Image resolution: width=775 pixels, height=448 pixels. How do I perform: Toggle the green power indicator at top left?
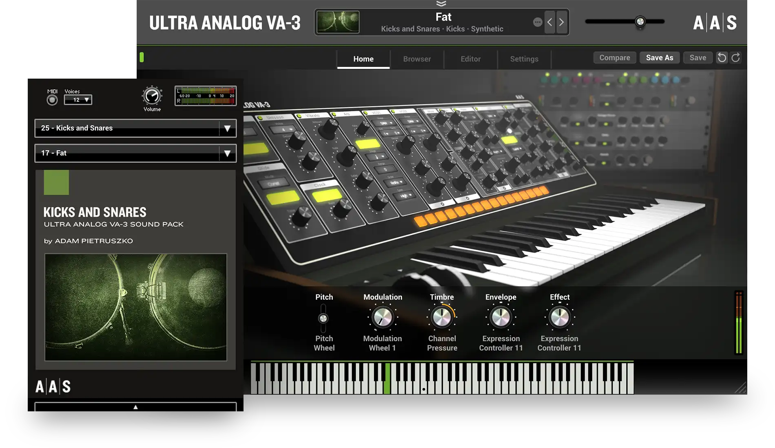point(142,57)
